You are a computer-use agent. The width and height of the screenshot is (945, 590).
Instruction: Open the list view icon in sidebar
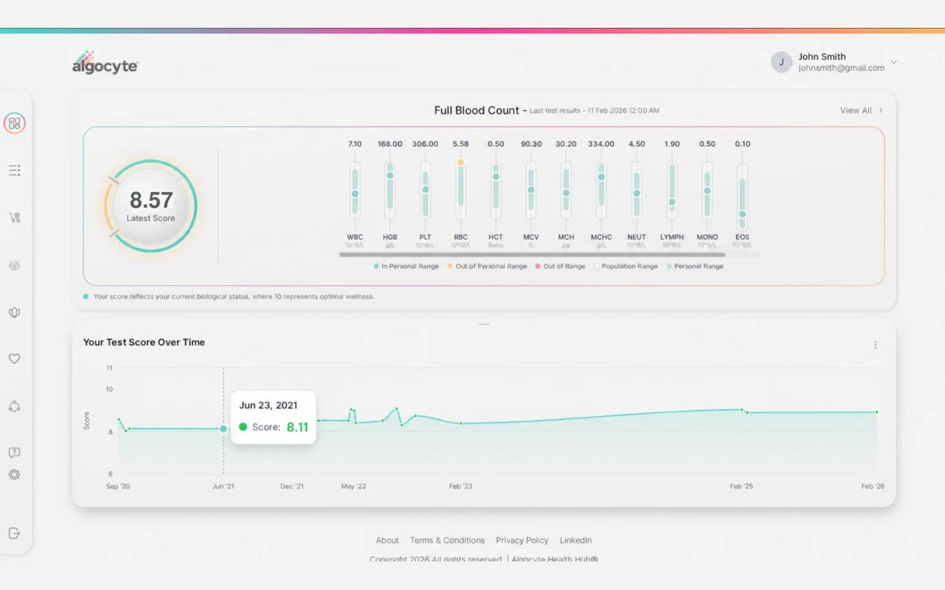pyautogui.click(x=15, y=170)
